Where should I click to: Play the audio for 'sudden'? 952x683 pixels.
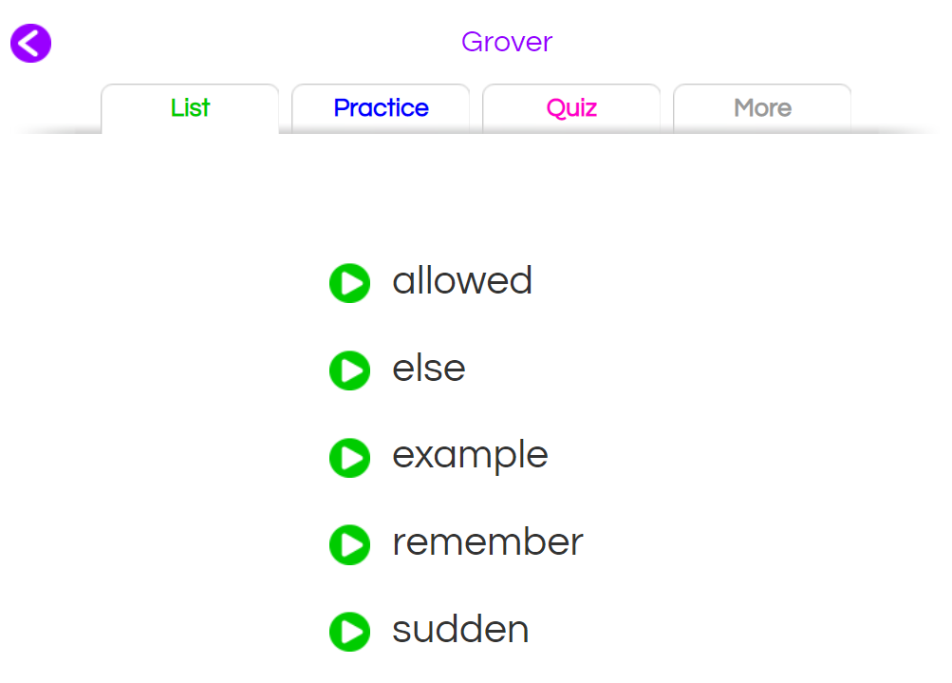click(349, 632)
